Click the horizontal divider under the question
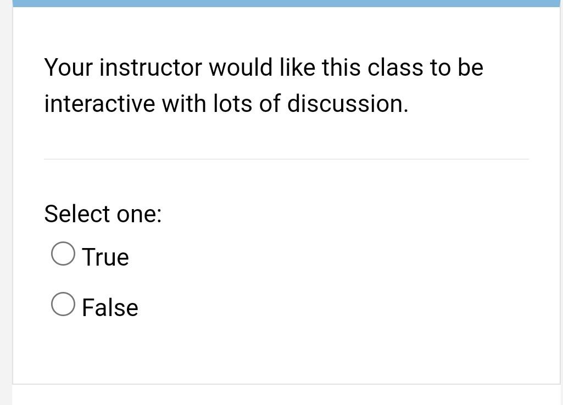 click(x=286, y=160)
